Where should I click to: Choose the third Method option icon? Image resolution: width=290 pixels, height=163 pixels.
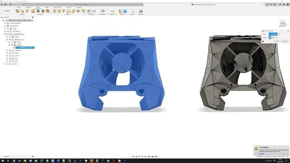click(x=276, y=38)
